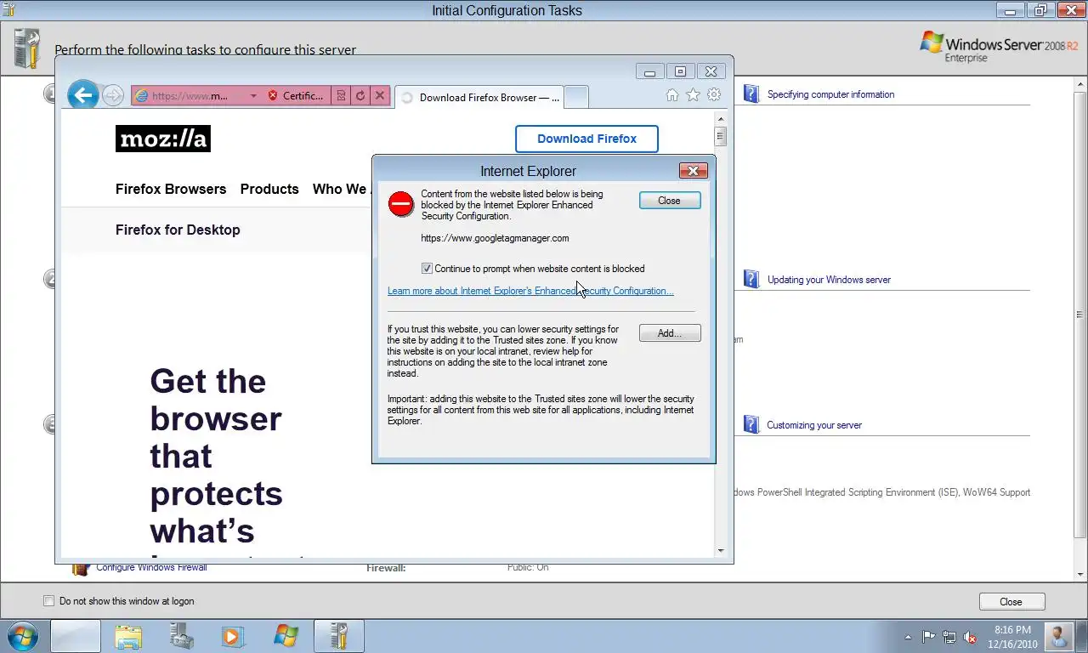Open the Action Center flag tray icon

click(x=929, y=637)
